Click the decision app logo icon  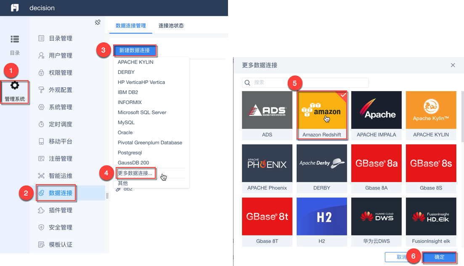pyautogui.click(x=15, y=8)
